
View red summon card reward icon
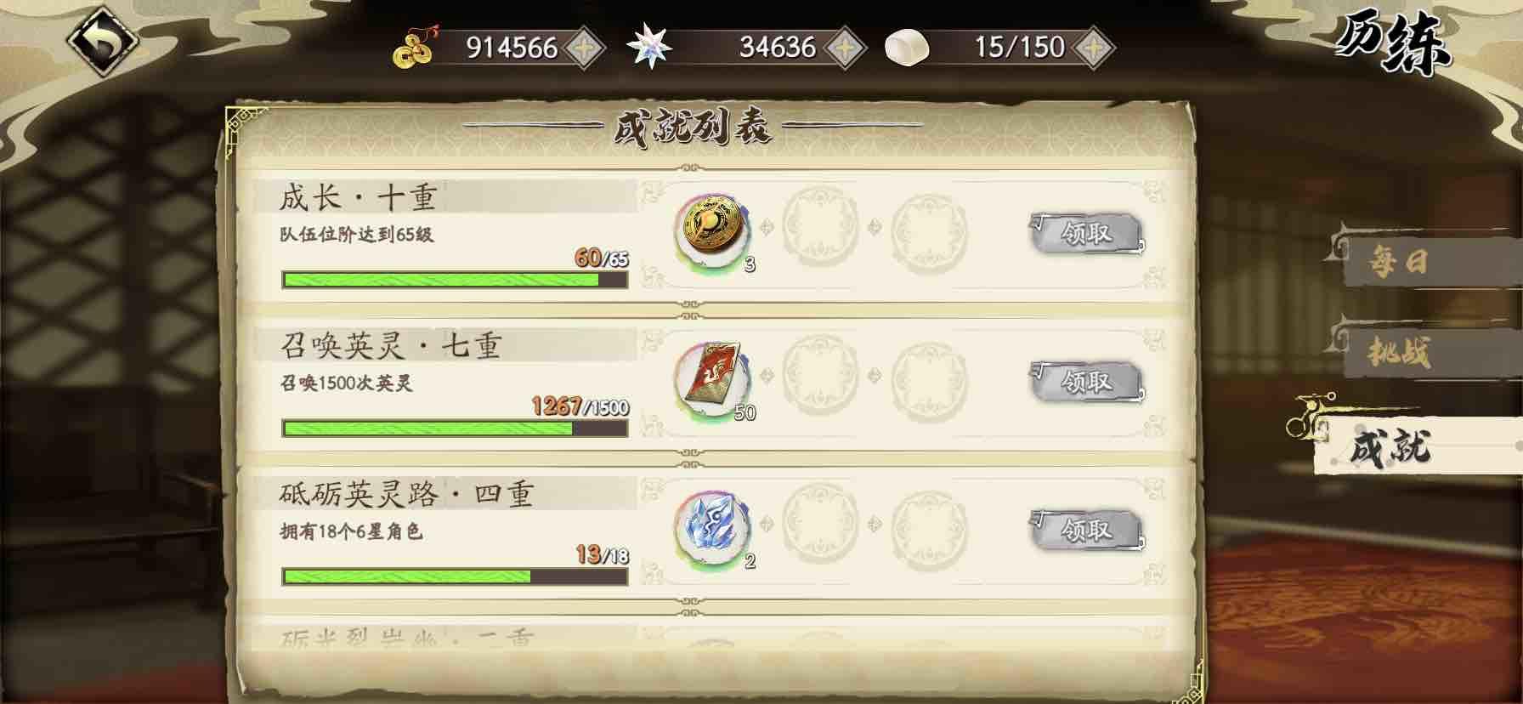(x=714, y=378)
